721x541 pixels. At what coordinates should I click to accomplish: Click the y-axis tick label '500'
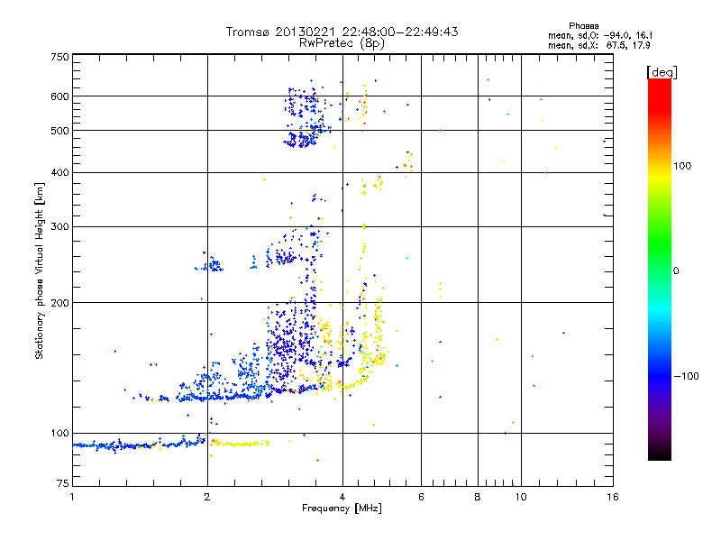[x=59, y=131]
